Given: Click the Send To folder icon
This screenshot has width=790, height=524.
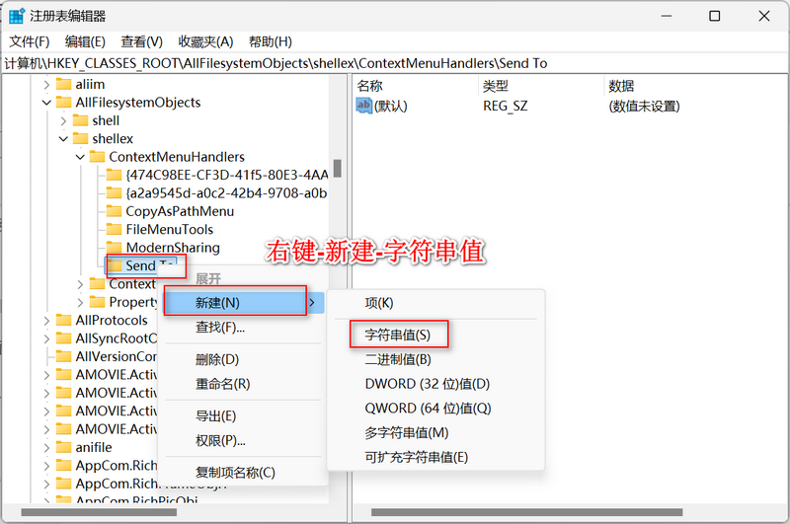Looking at the screenshot, I should click(x=115, y=265).
